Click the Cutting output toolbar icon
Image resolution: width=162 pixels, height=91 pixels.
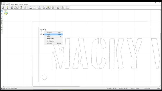(x=21, y=7)
